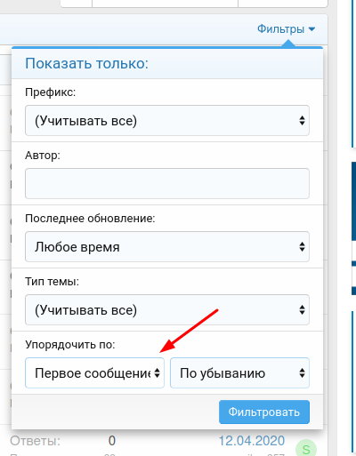
Task: Click the up-down arrows in Префикс select
Action: tap(302, 121)
